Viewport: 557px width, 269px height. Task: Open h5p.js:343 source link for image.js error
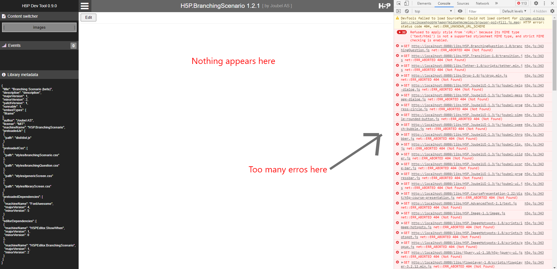pos(534,213)
